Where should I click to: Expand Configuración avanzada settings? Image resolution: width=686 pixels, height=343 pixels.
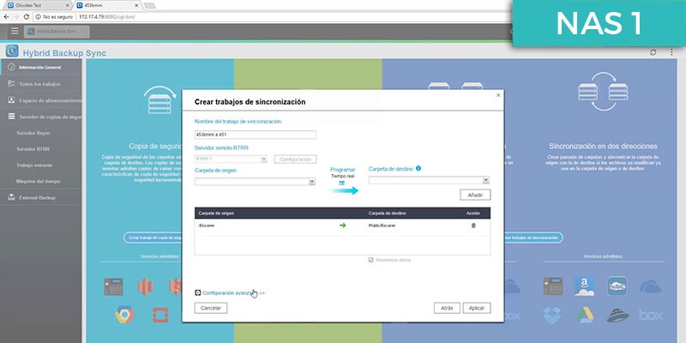pyautogui.click(x=230, y=293)
